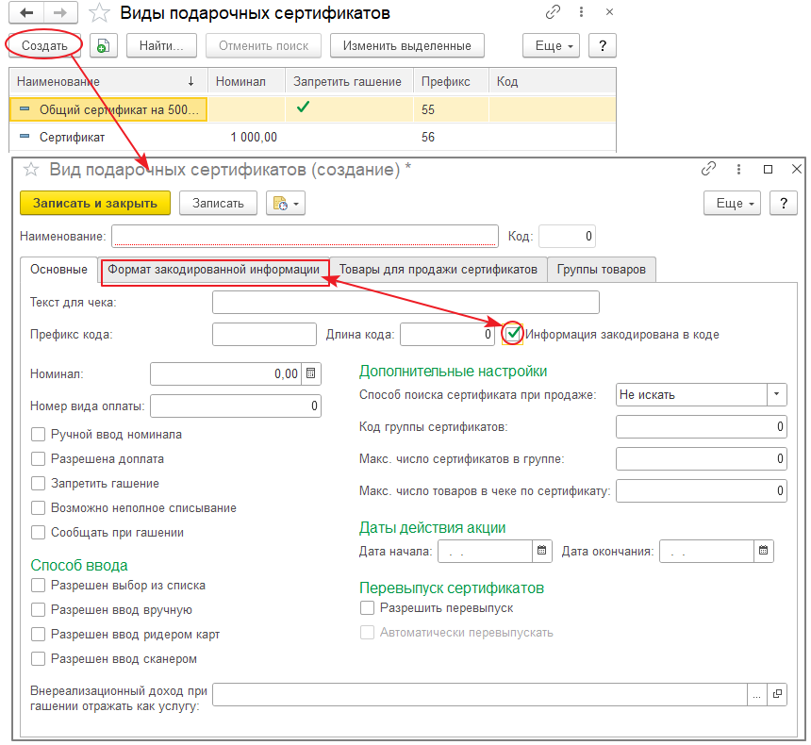This screenshot has width=811, height=745.
Task: Select the Сертификат row in the list
Action: 72,137
